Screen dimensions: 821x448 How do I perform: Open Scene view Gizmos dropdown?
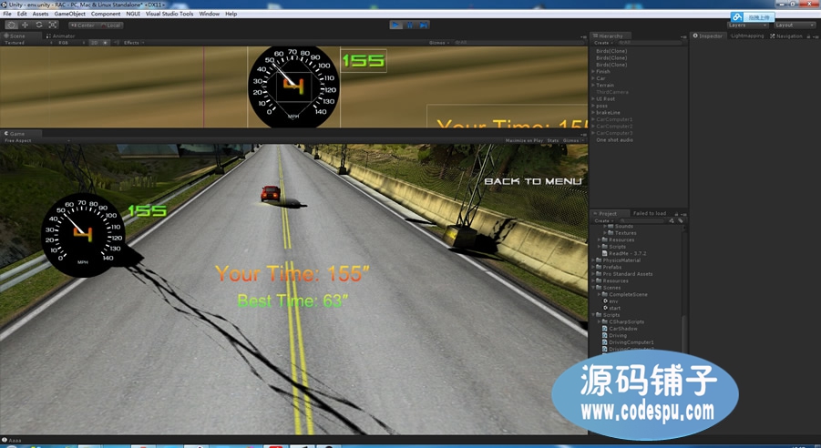point(439,43)
